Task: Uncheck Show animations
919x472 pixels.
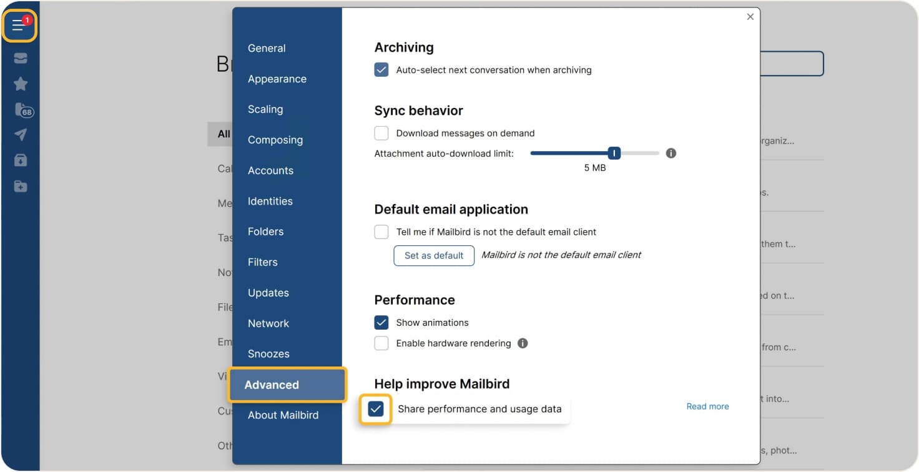Action: coord(381,322)
